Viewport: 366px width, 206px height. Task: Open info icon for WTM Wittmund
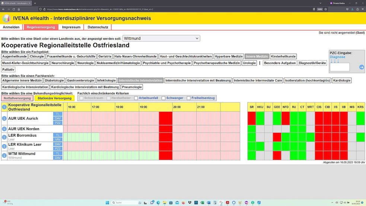[x=4, y=155]
